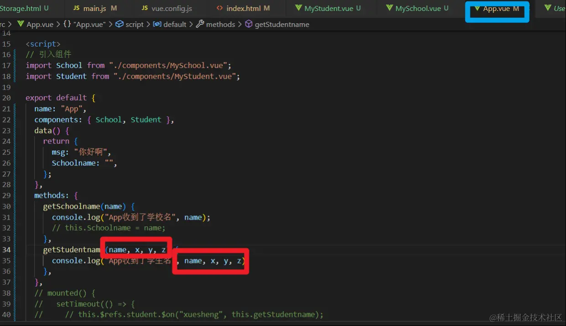Click console.log on line 35
Screen dimensions: 566x326
[76, 261]
